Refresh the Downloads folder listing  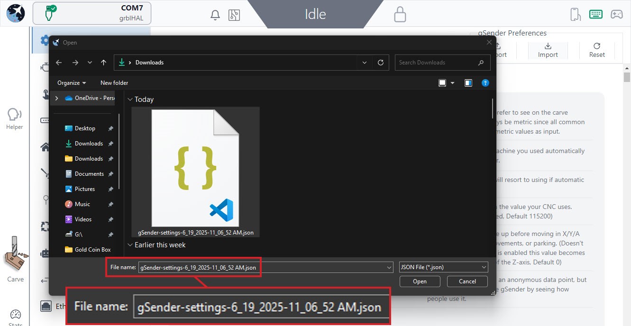pyautogui.click(x=380, y=63)
